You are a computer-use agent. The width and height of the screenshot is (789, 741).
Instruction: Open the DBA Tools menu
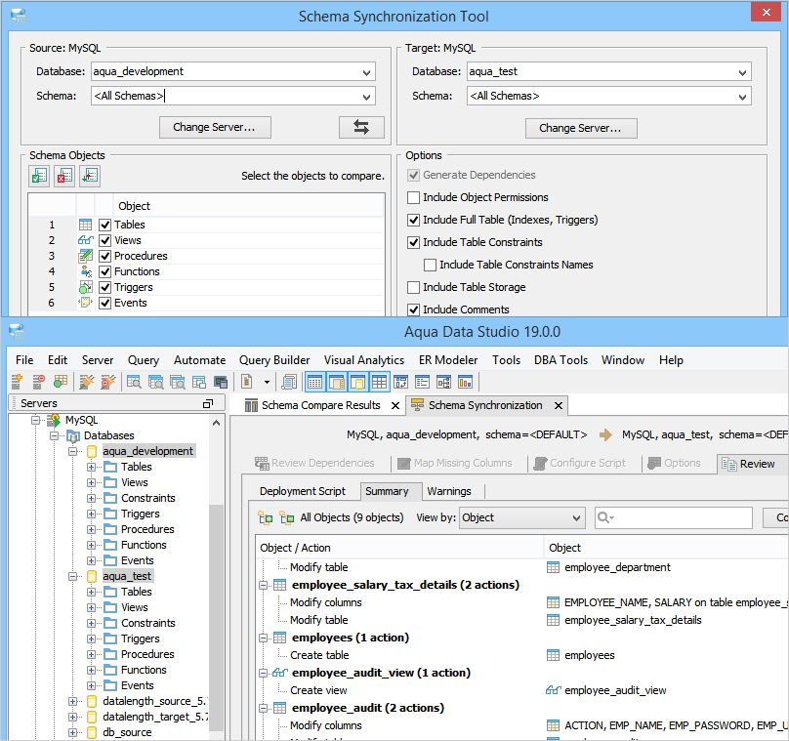(561, 360)
